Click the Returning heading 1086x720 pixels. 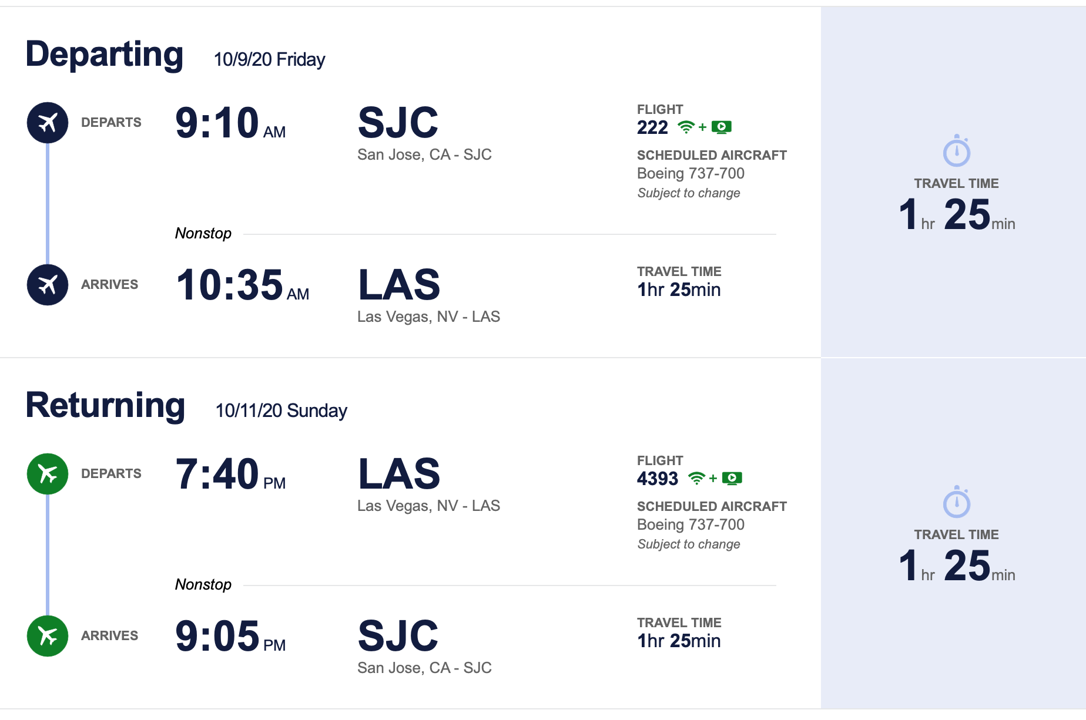(105, 405)
